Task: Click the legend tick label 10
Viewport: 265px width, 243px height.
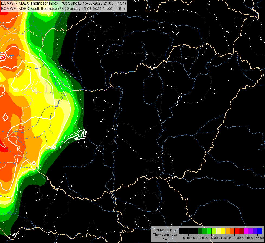Action: click(188, 238)
